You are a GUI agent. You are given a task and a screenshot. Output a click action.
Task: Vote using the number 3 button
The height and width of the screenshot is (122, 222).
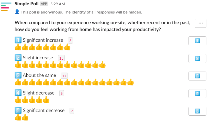197,76
